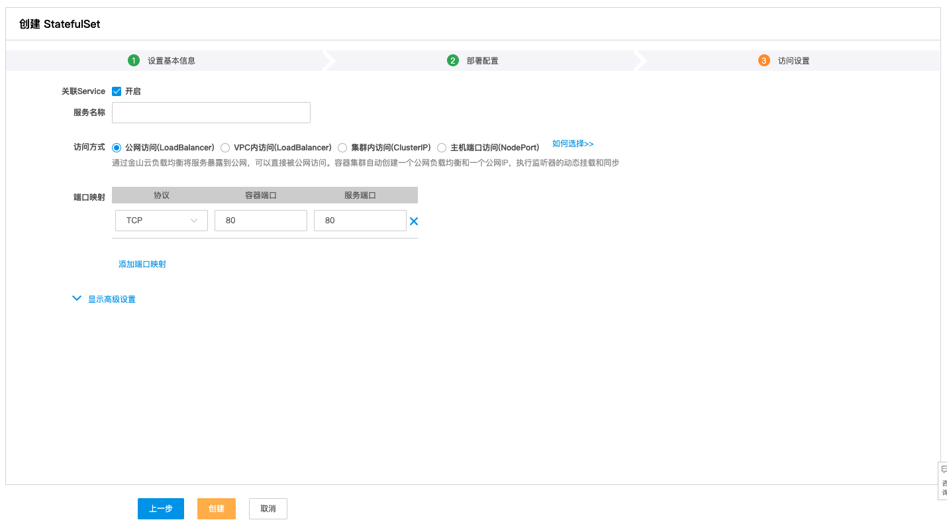947x526 pixels.
Task: Click the orange 创建 button
Action: (x=217, y=509)
